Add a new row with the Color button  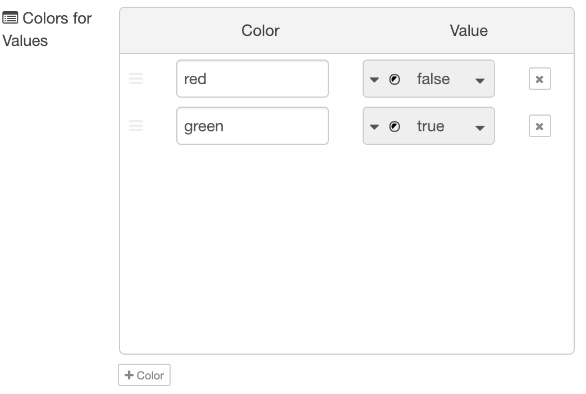(x=144, y=375)
